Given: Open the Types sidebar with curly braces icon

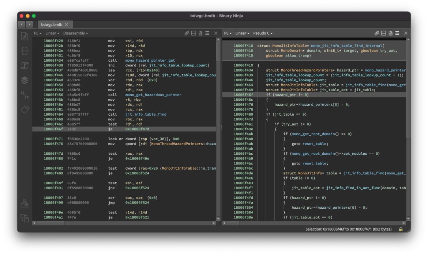Looking at the screenshot, I should point(25,51).
